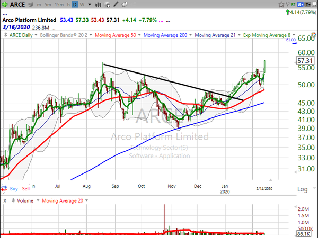Click the volume Moving Average 20 label

coord(63,201)
